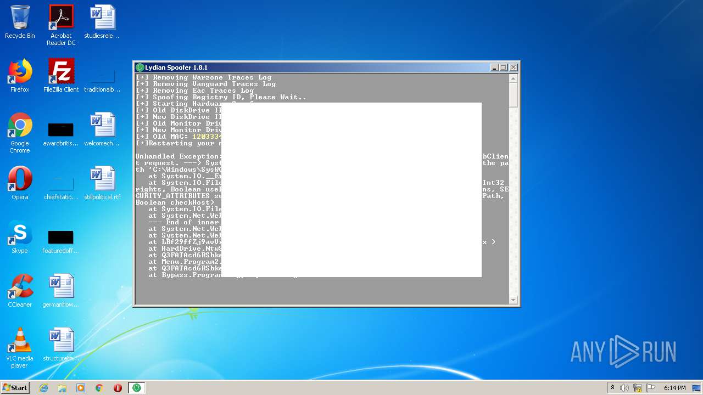Open the Start menu
The height and width of the screenshot is (395, 703).
click(15, 388)
